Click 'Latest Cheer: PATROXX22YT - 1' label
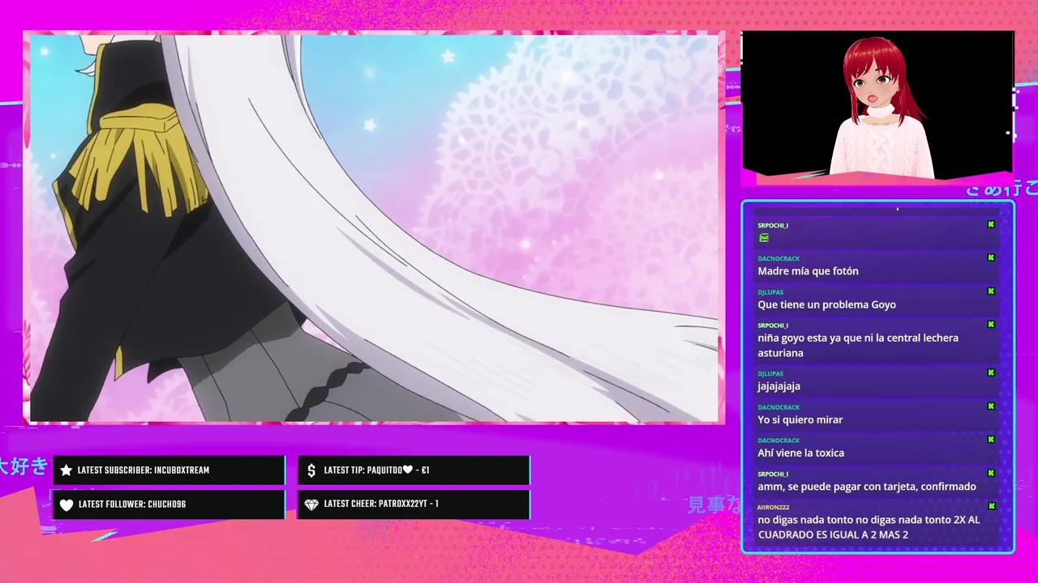This screenshot has height=583, width=1038. click(381, 504)
